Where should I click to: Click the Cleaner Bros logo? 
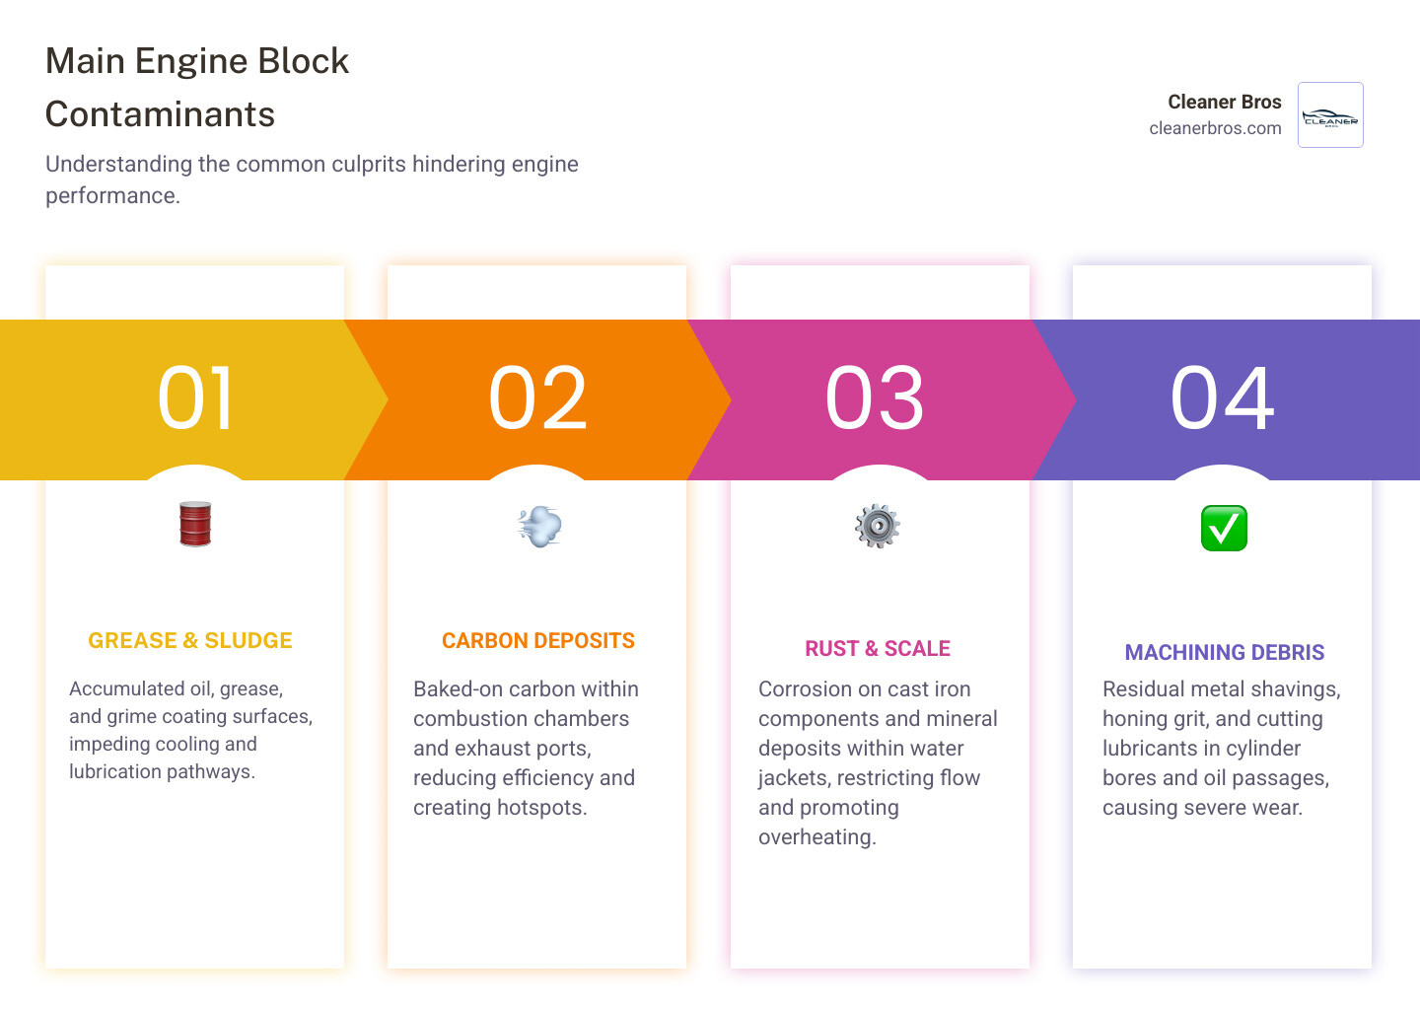(1330, 115)
